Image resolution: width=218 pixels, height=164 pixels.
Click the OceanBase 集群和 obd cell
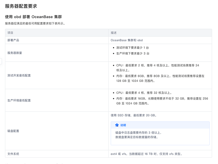pos(127,40)
